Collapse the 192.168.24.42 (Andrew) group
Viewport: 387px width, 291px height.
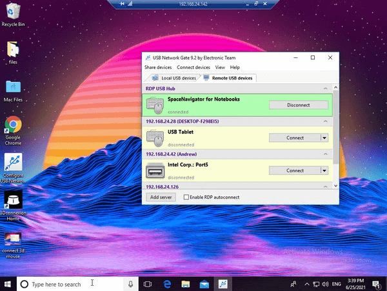click(326, 154)
